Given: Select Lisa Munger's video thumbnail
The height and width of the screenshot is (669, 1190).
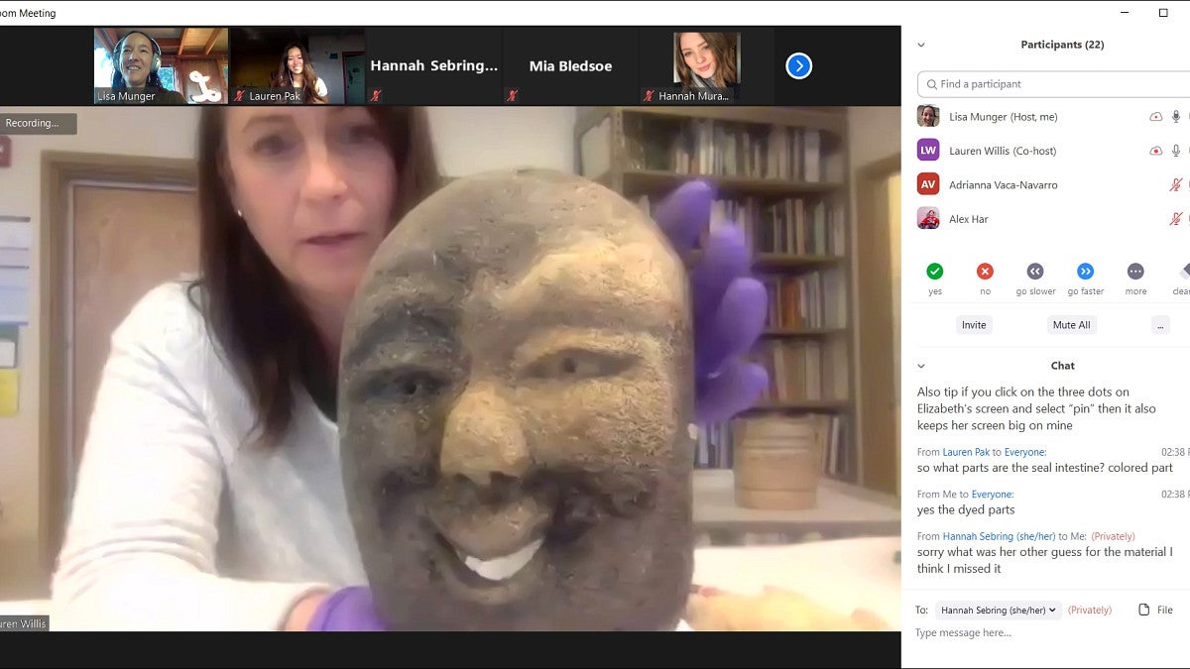Looking at the screenshot, I should [x=162, y=66].
